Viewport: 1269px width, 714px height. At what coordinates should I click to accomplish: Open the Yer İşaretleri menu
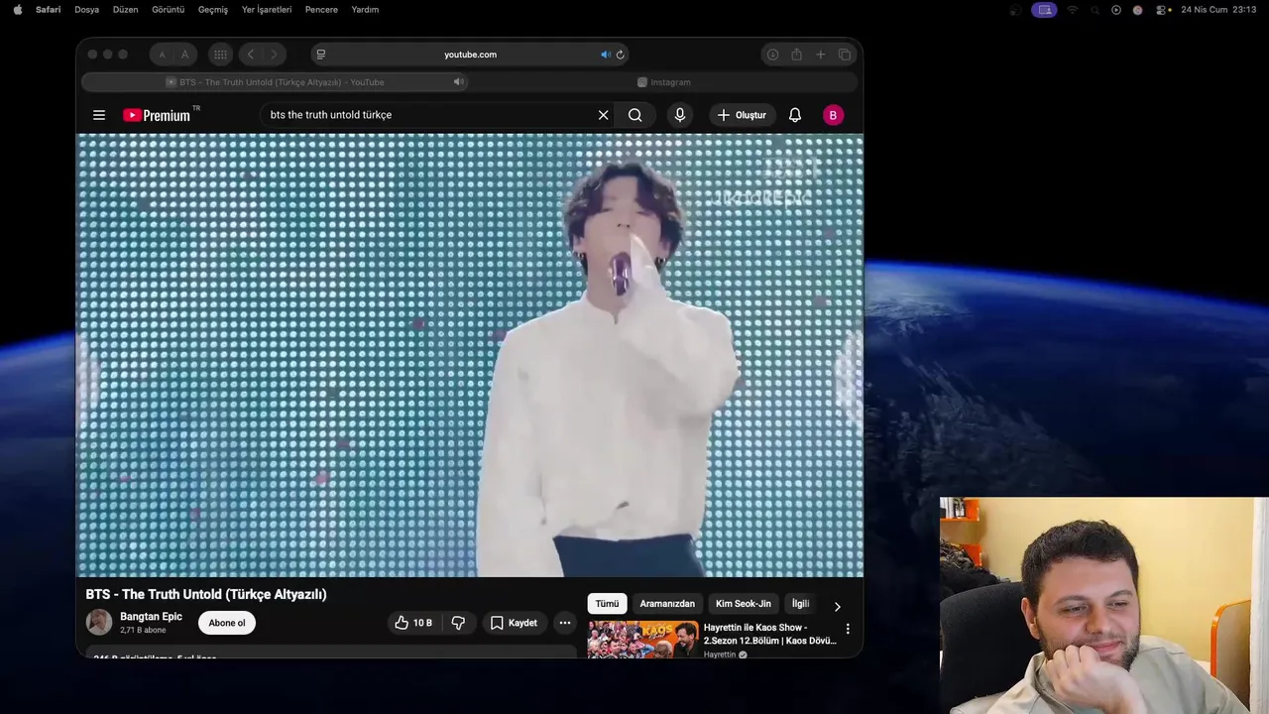pos(267,10)
